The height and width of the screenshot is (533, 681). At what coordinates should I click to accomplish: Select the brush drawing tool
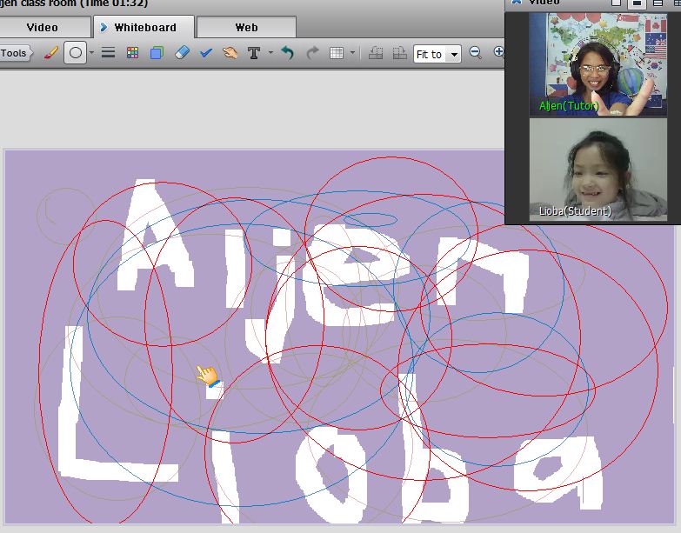pos(50,53)
